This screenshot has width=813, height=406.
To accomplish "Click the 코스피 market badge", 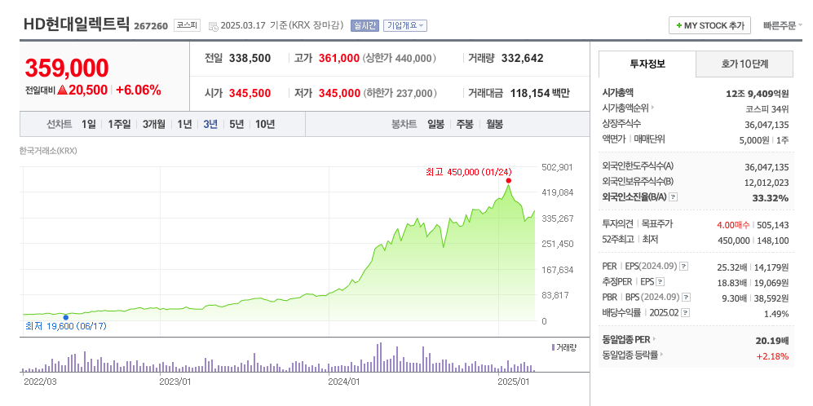I will point(187,25).
